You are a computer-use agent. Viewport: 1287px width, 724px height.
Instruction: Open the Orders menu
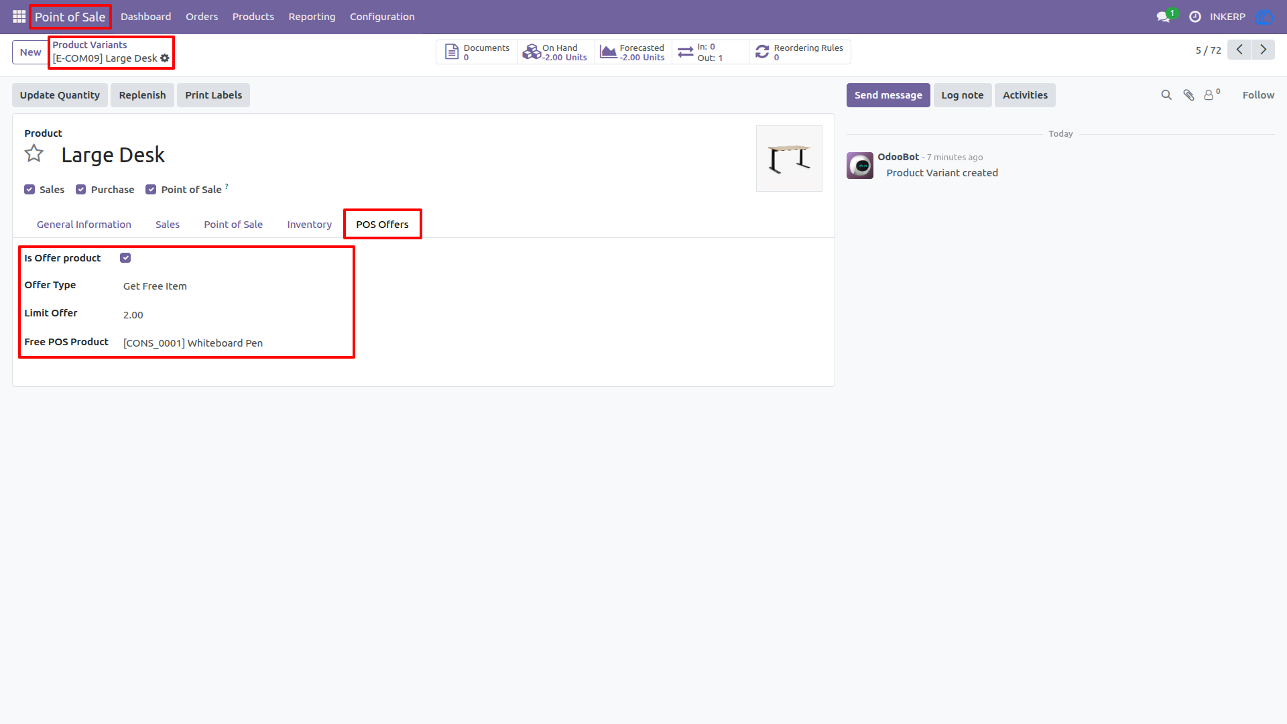[x=202, y=17]
